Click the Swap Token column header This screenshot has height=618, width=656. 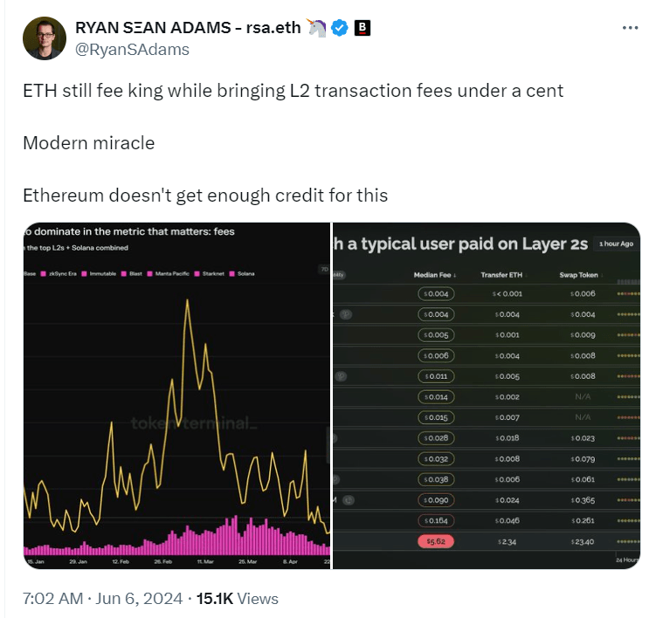point(578,275)
